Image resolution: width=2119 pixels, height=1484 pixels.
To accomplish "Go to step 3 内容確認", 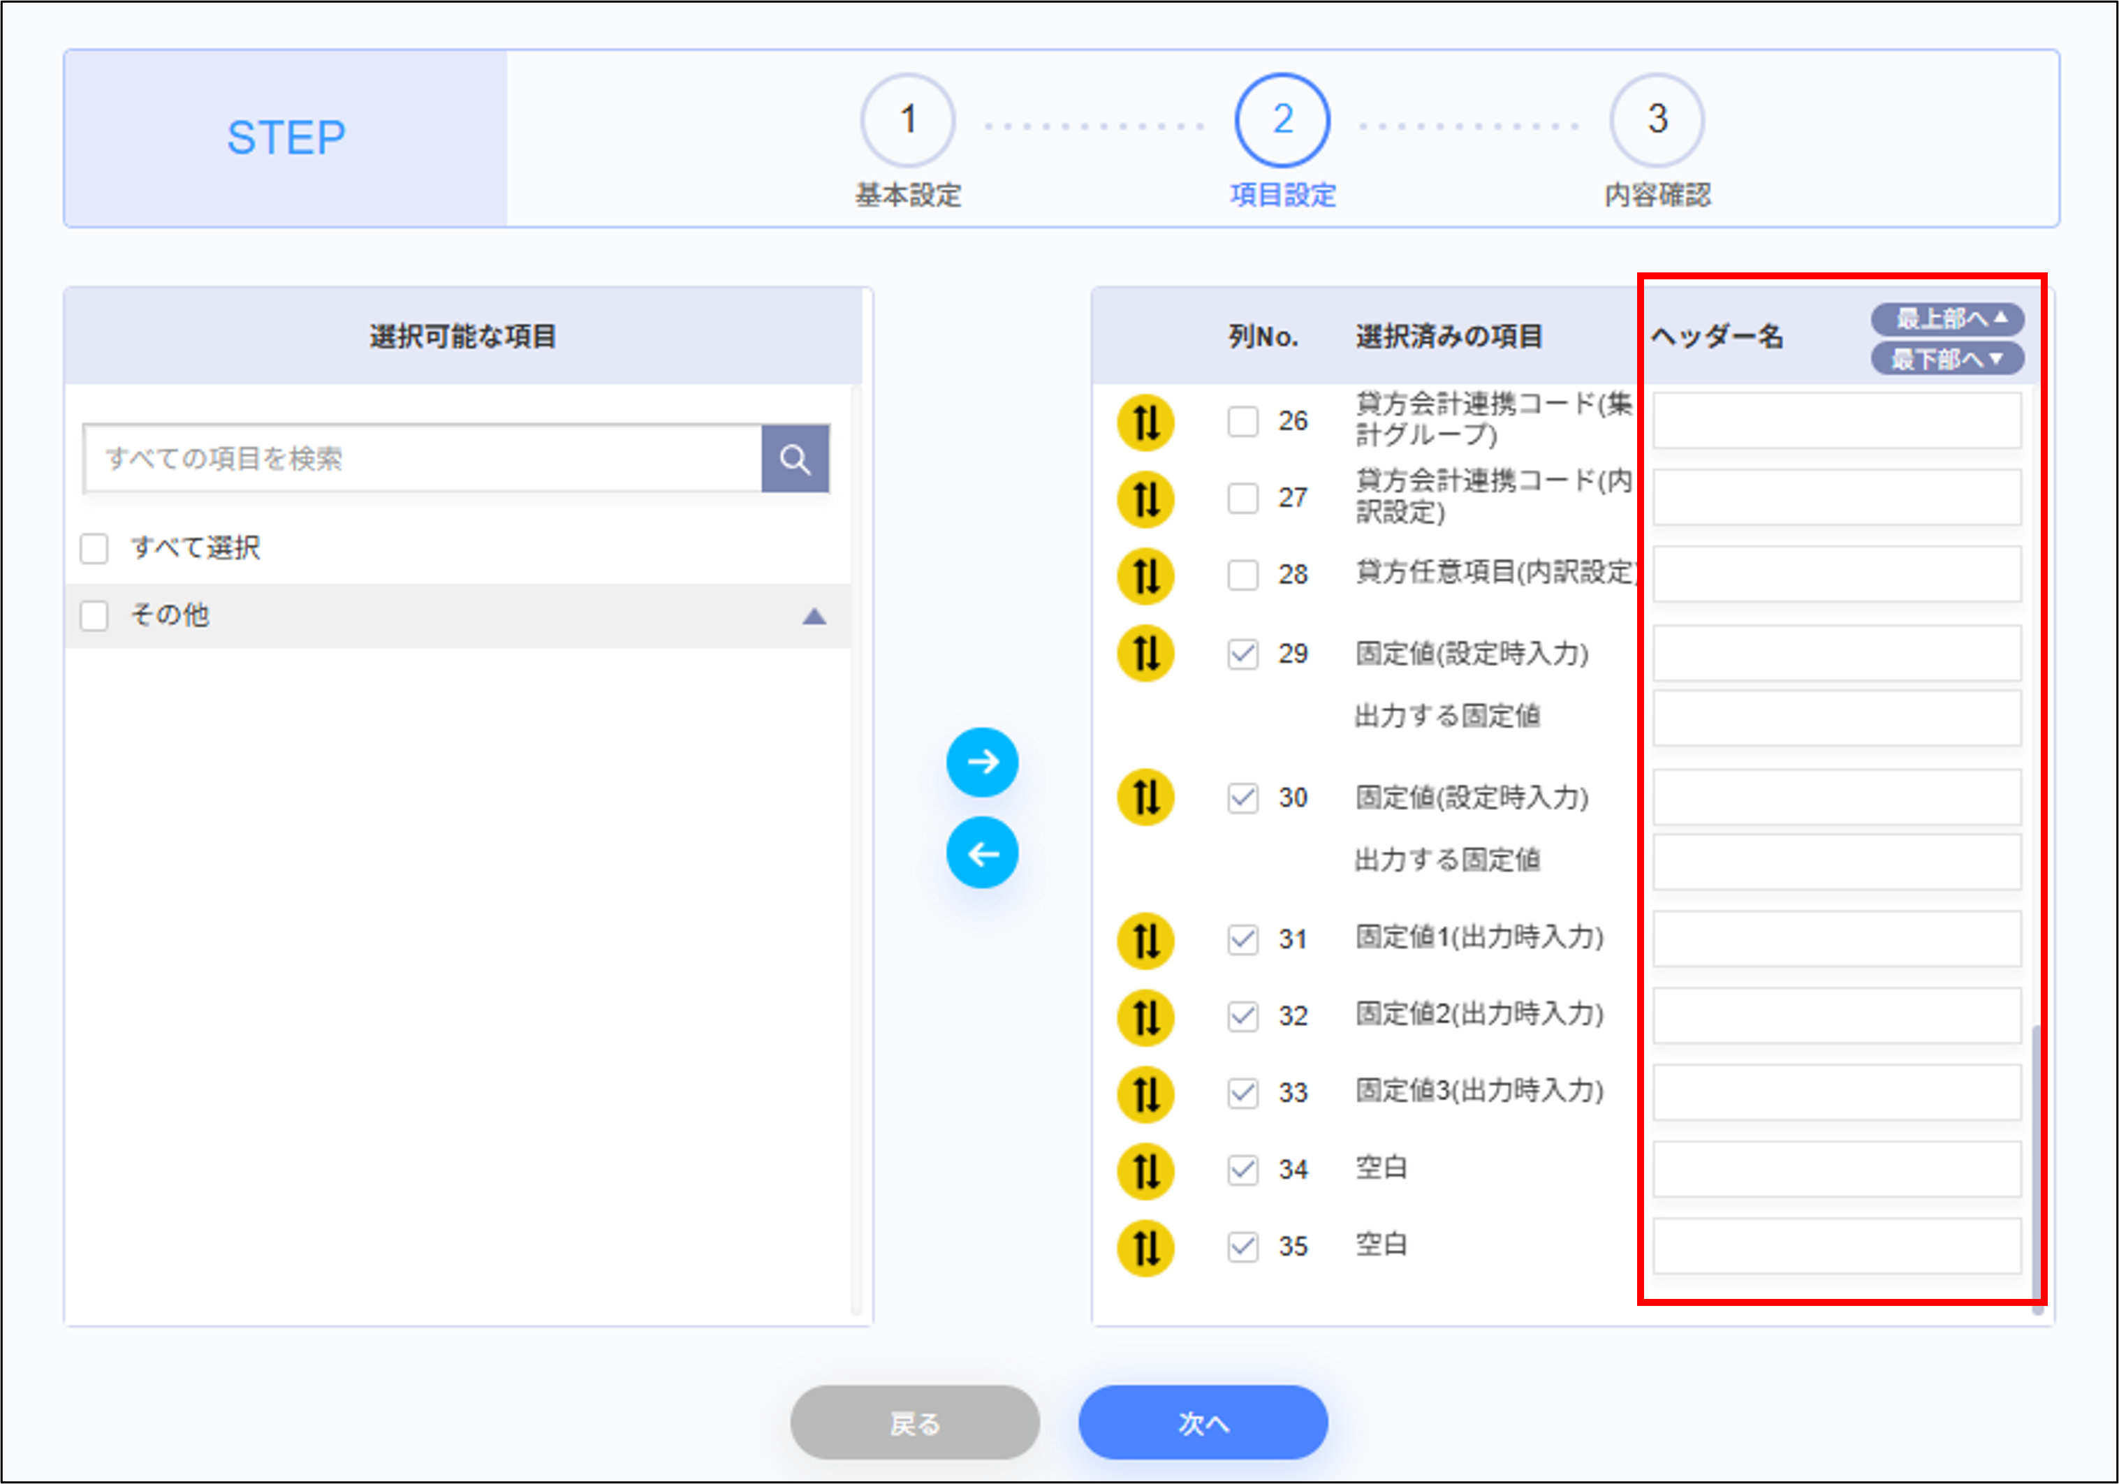I will [x=1657, y=121].
